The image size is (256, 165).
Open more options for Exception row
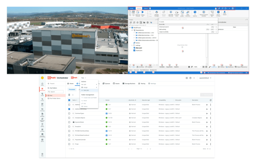point(210,127)
